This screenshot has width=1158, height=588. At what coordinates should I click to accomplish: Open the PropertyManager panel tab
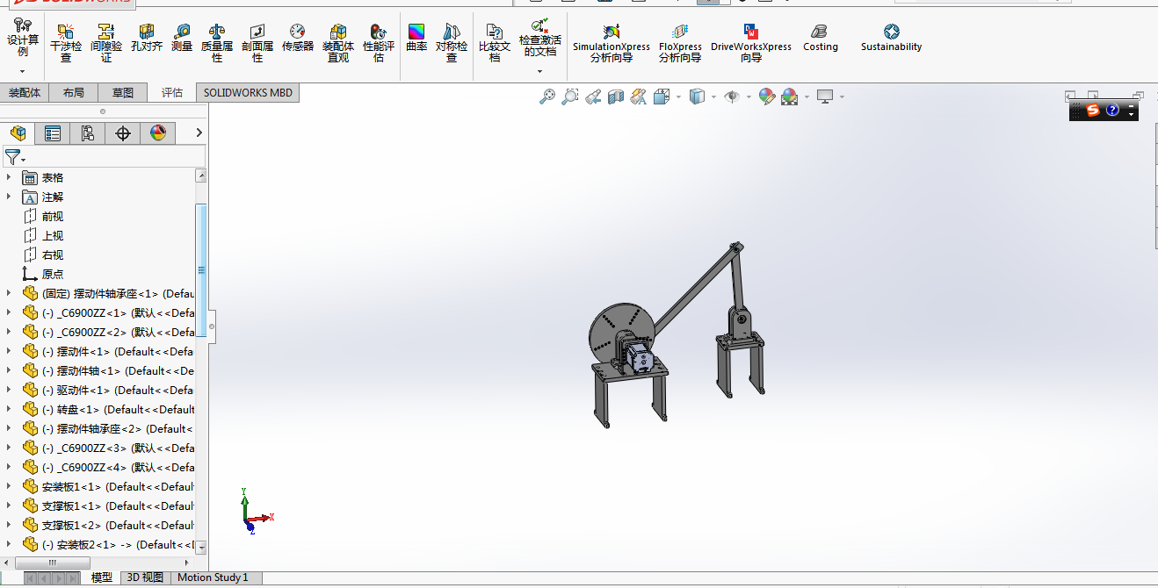pyautogui.click(x=53, y=133)
